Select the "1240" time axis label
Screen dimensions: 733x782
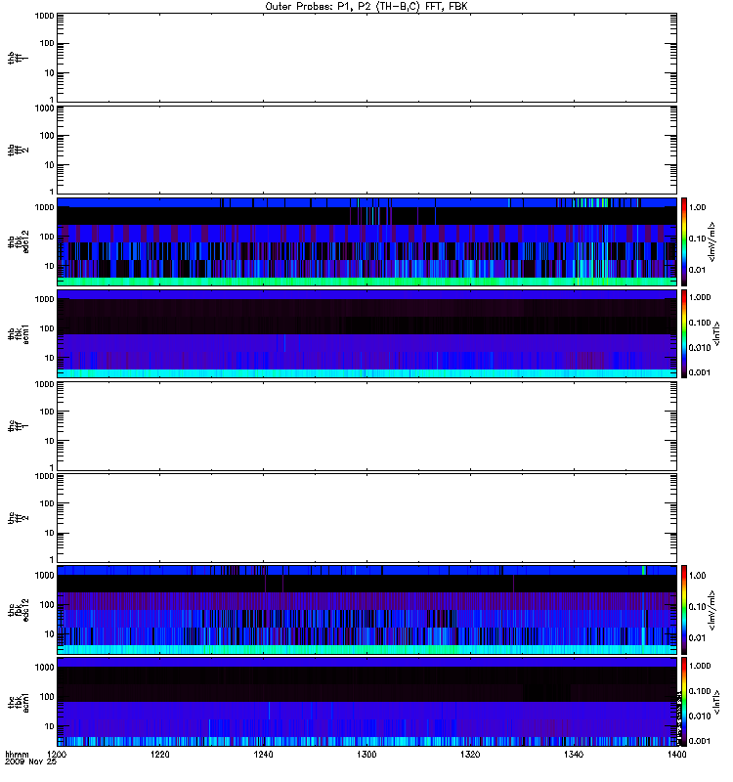[263, 755]
